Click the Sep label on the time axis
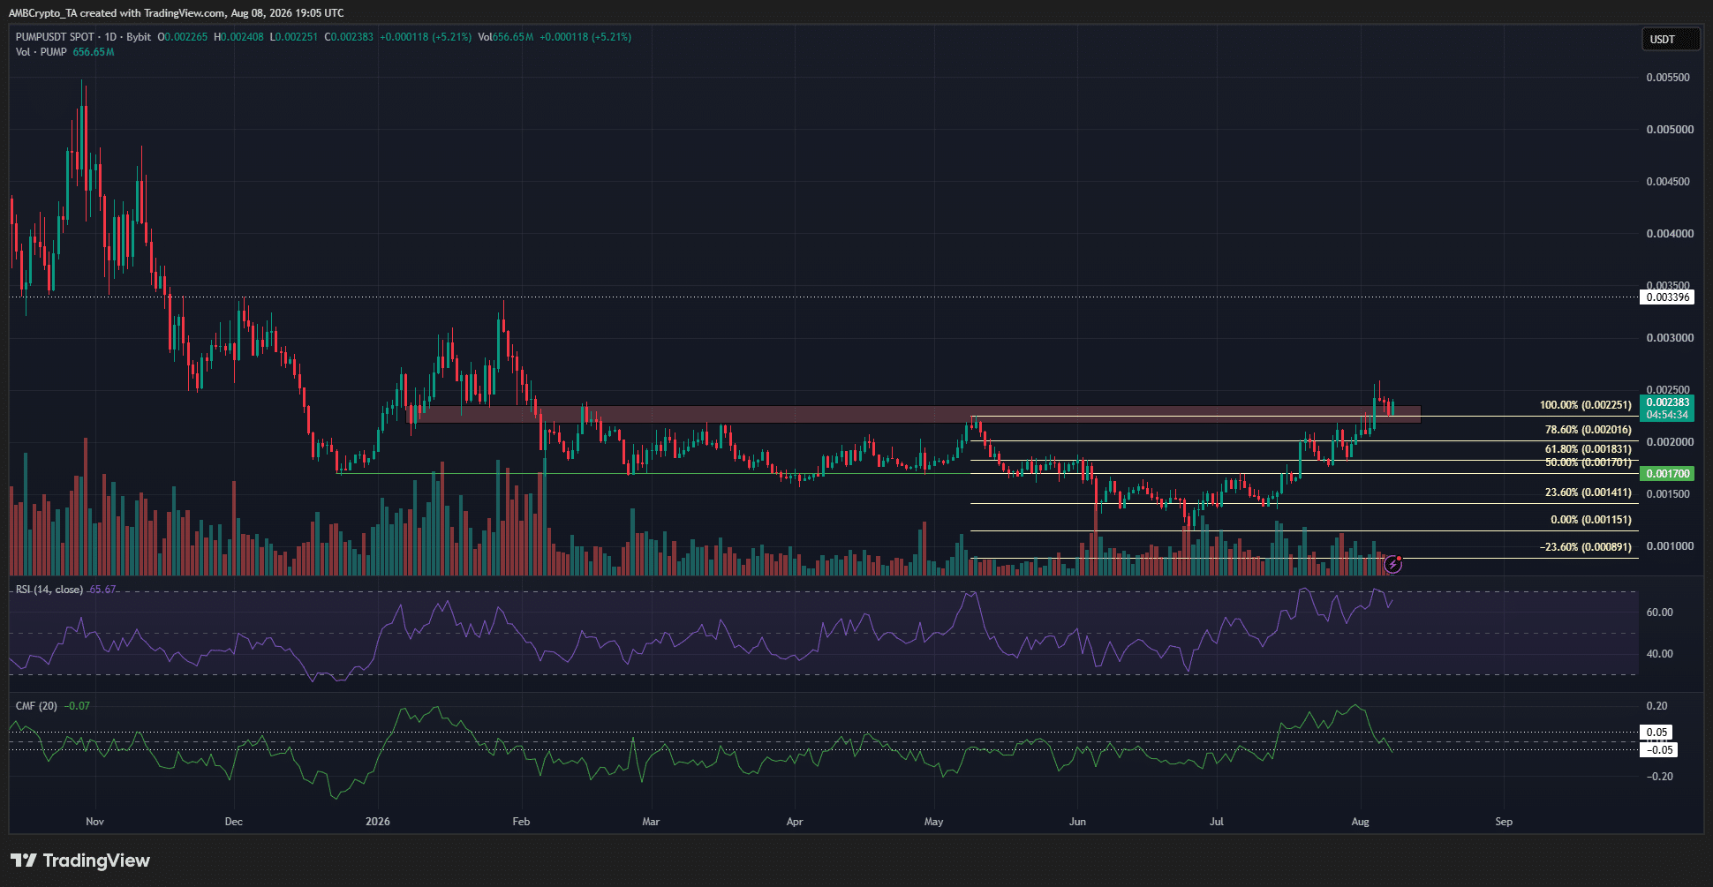 1504,822
